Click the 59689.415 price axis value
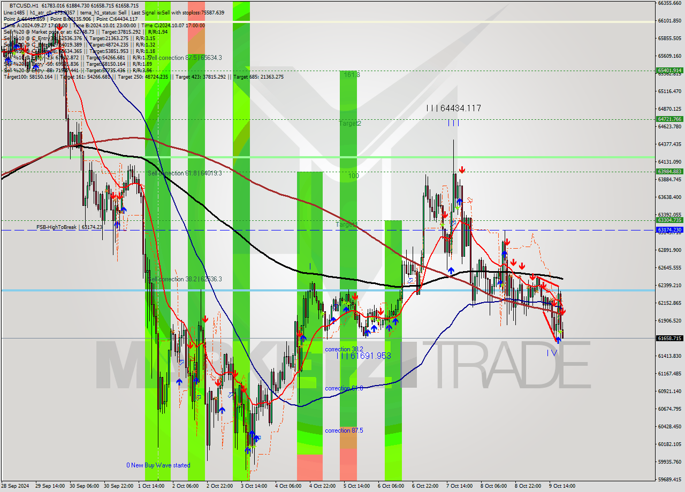This screenshot has height=492, width=685. (x=669, y=479)
